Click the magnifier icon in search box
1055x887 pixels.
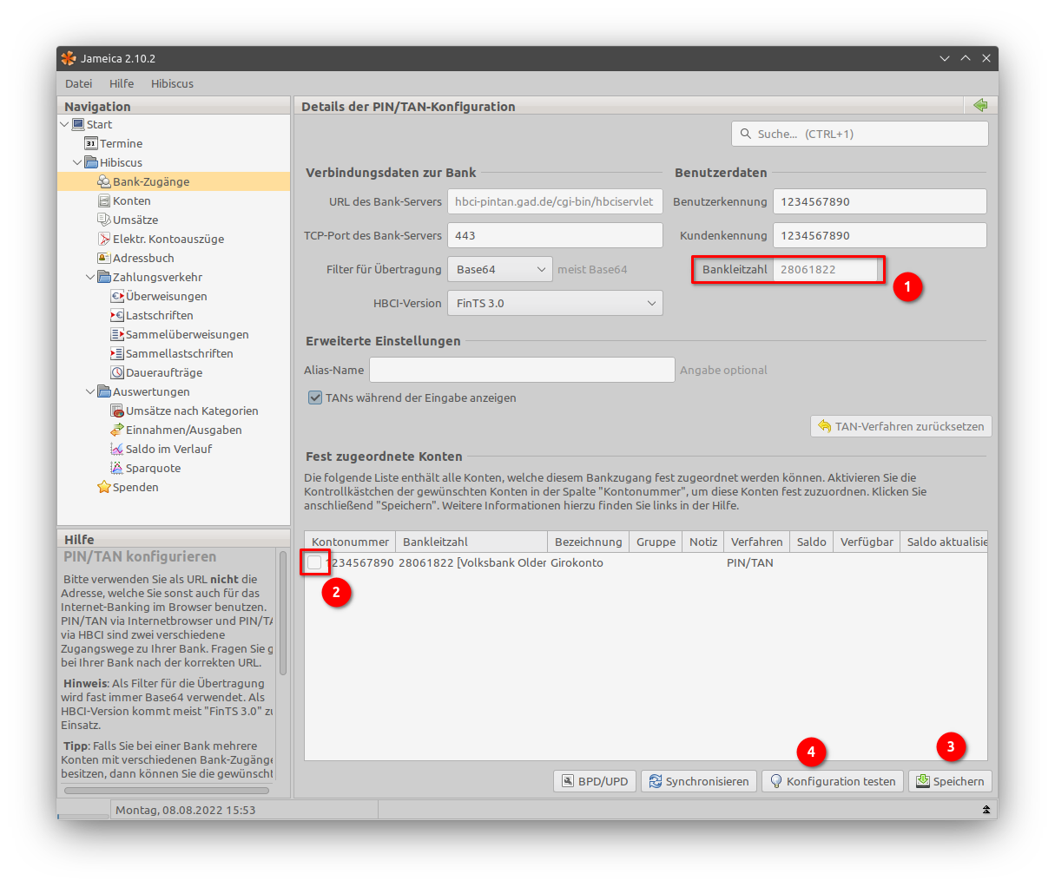(x=746, y=134)
